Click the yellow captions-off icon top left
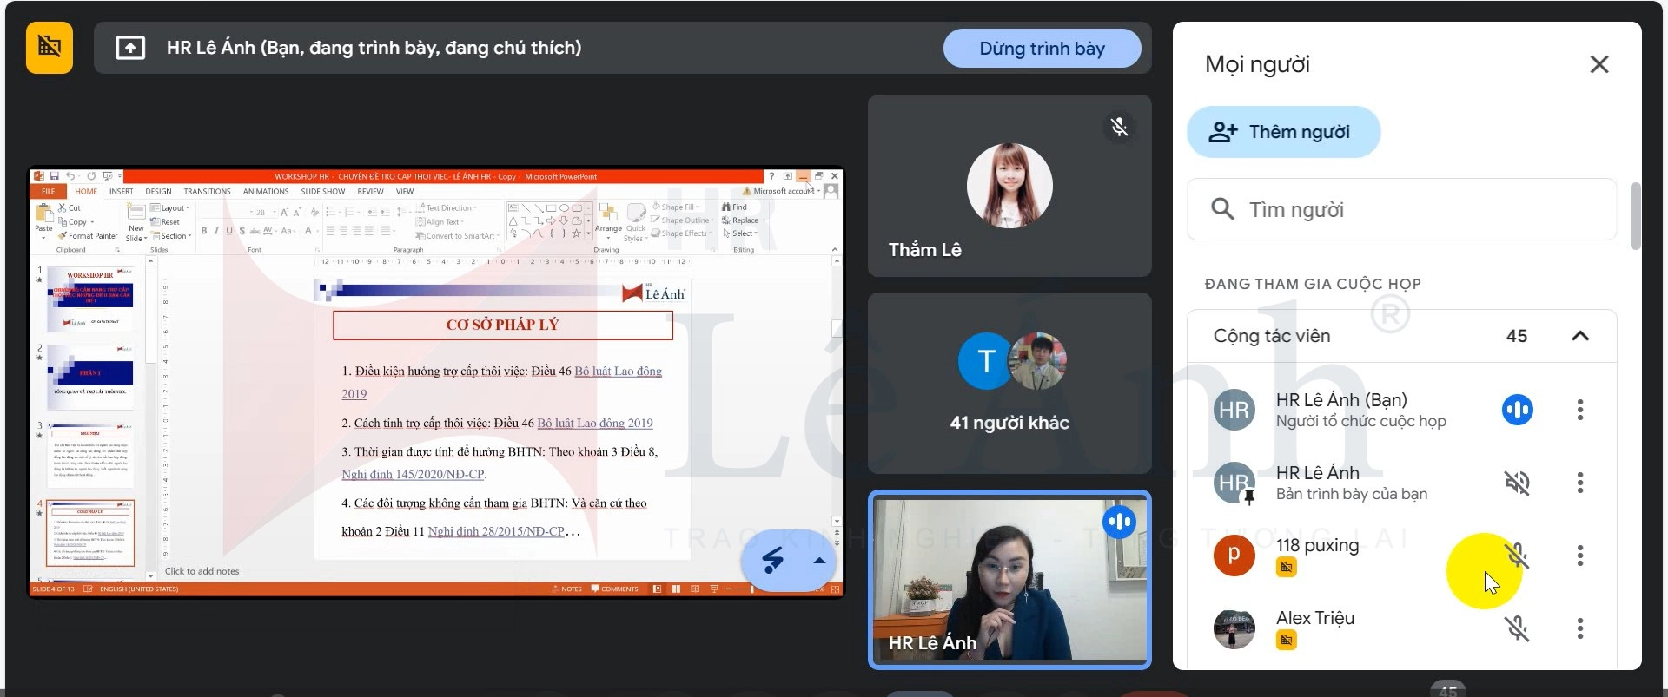The width and height of the screenshot is (1668, 697). point(50,47)
